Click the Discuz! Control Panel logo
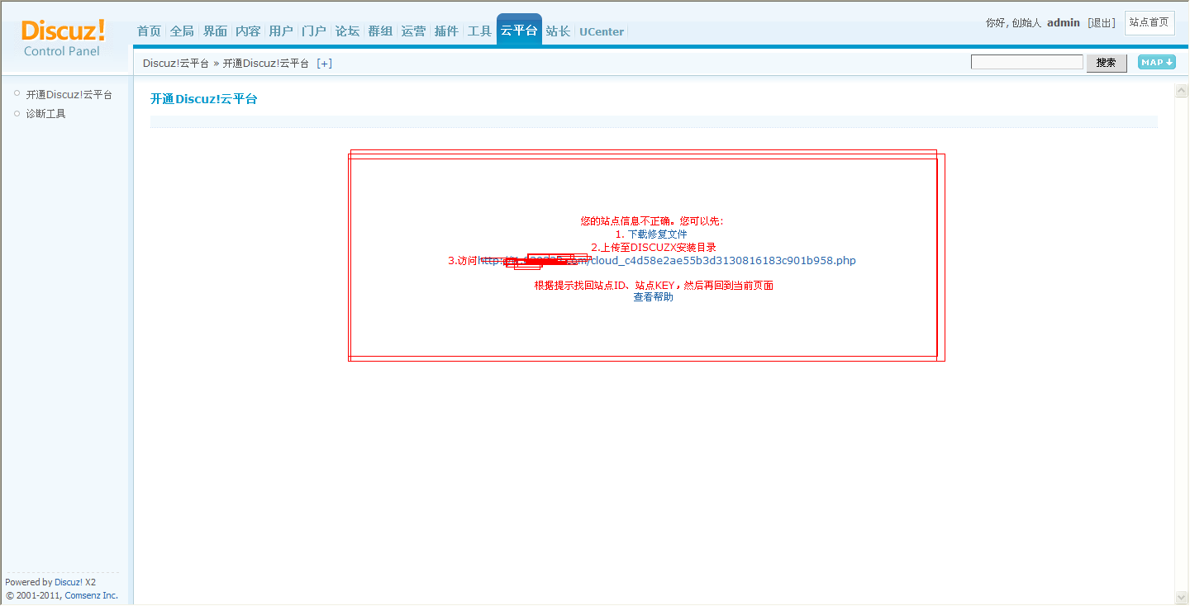 click(x=64, y=38)
